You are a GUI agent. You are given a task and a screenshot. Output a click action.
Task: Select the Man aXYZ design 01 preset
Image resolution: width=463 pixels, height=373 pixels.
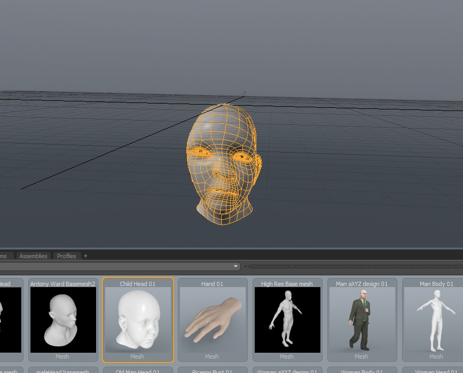362,320
